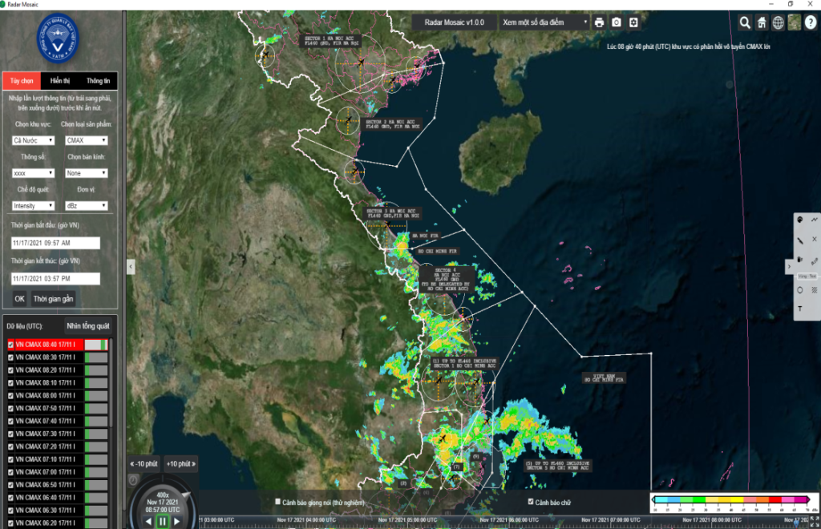Pause animation with the pause playback control
Image resolution: width=821 pixels, height=529 pixels.
click(x=161, y=521)
